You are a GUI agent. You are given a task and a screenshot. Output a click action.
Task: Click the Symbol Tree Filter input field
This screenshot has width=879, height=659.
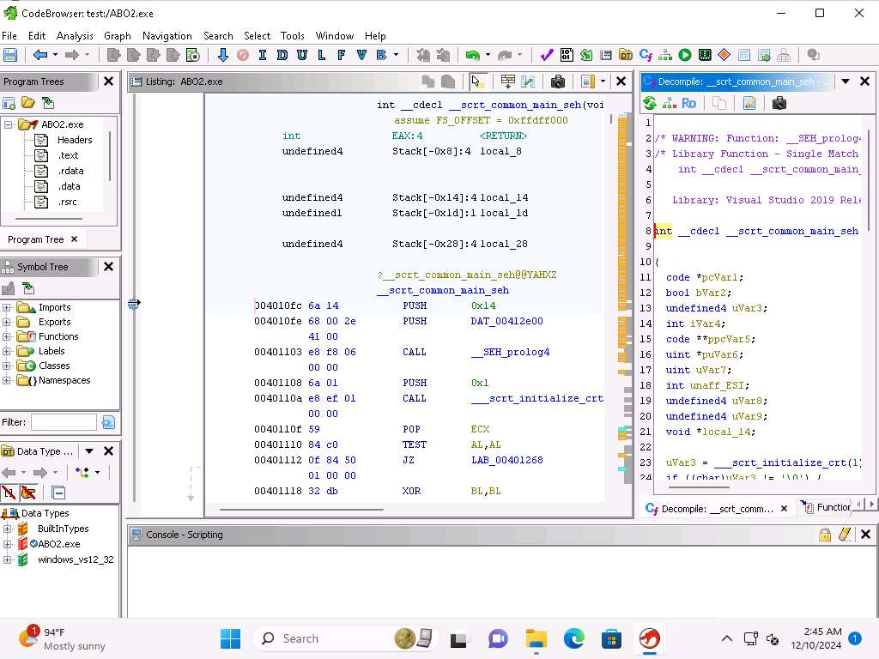pos(64,422)
